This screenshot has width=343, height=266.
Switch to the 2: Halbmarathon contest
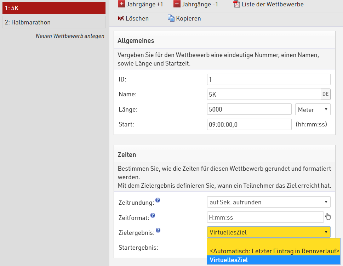(54, 22)
